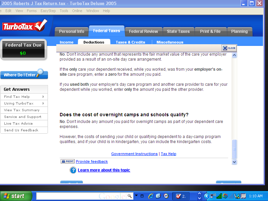The image size is (268, 201).
Task: Open Windows Media Player from the quick launch
Action: coord(166,196)
